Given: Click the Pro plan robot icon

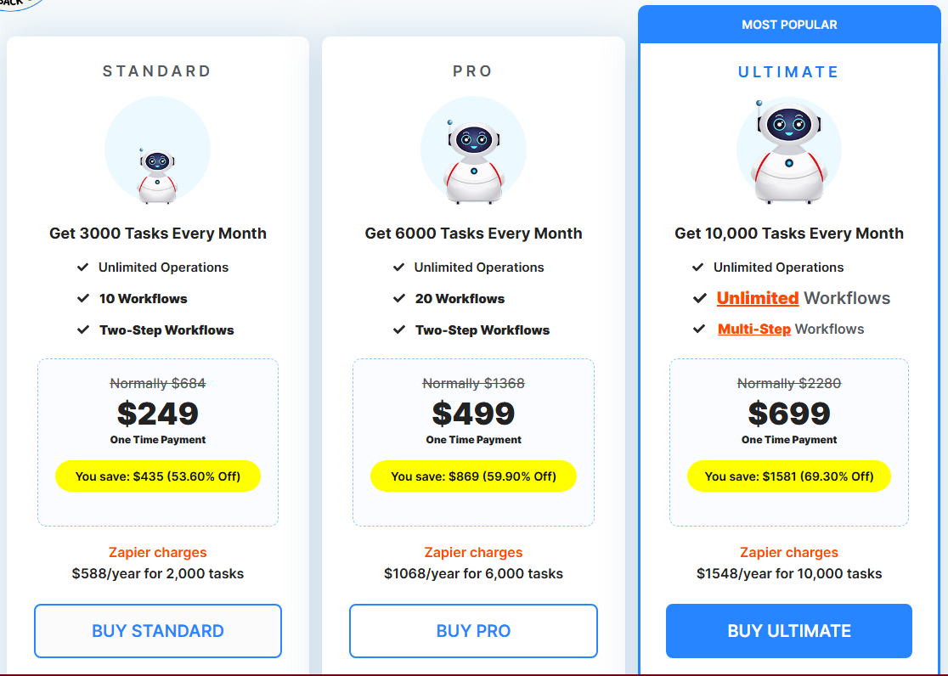Looking at the screenshot, I should tap(473, 150).
